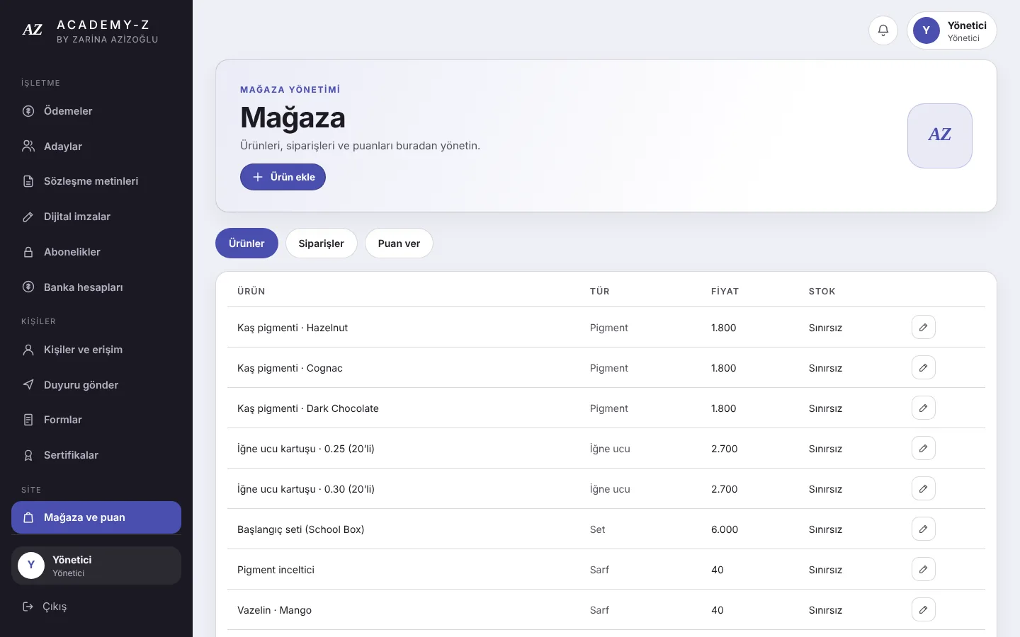The height and width of the screenshot is (637, 1020).
Task: Click the TÜR column header
Action: (599, 292)
